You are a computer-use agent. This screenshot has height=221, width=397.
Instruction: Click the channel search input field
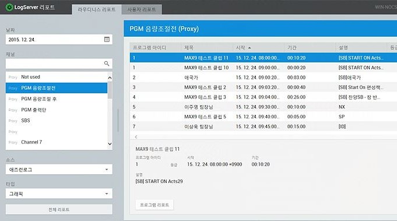click(x=59, y=64)
